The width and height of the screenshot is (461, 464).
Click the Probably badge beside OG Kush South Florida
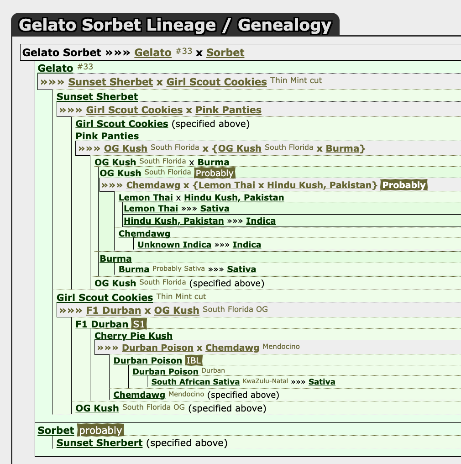coord(215,173)
